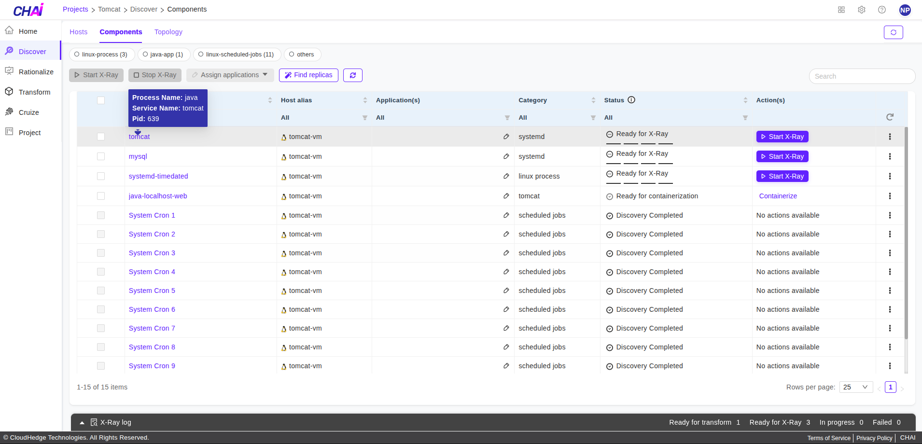Open the rows per page dropdown
Image resolution: width=922 pixels, height=444 pixels.
(856, 387)
